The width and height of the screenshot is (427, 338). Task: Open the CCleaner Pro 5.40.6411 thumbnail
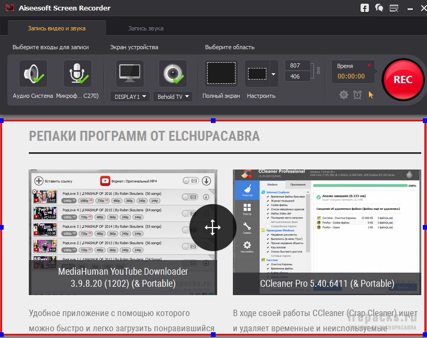pos(327,232)
